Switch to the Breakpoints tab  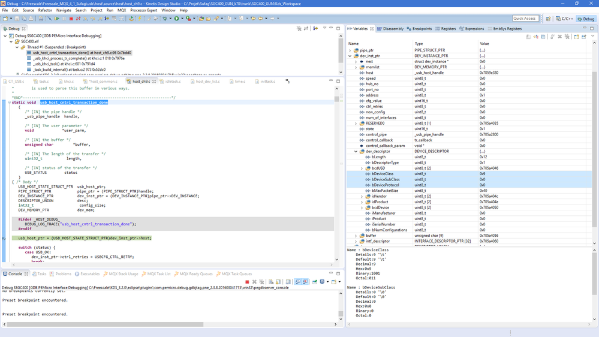coord(419,29)
